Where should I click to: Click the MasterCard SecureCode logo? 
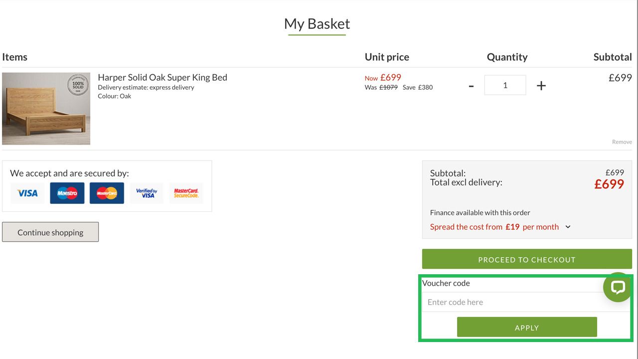point(186,193)
